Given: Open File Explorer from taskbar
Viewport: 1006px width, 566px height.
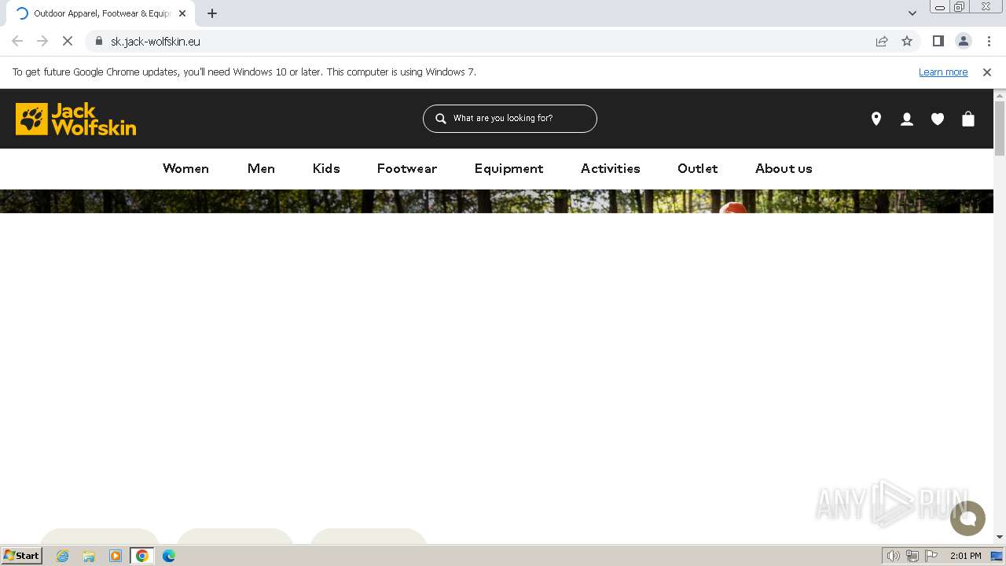Looking at the screenshot, I should point(89,556).
